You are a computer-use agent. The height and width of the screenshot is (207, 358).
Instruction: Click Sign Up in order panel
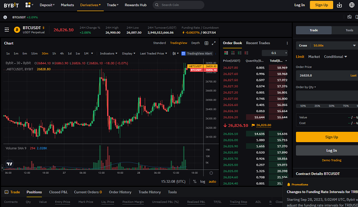click(x=327, y=137)
